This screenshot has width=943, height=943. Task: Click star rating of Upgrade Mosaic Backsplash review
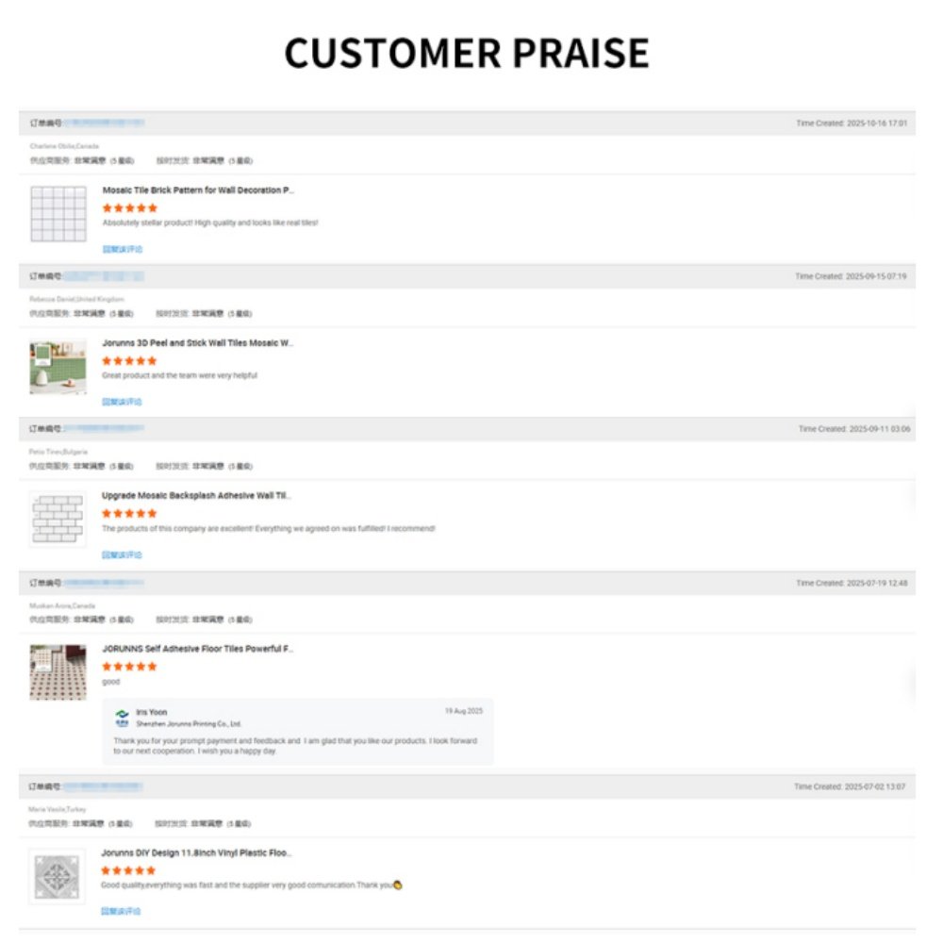(129, 513)
